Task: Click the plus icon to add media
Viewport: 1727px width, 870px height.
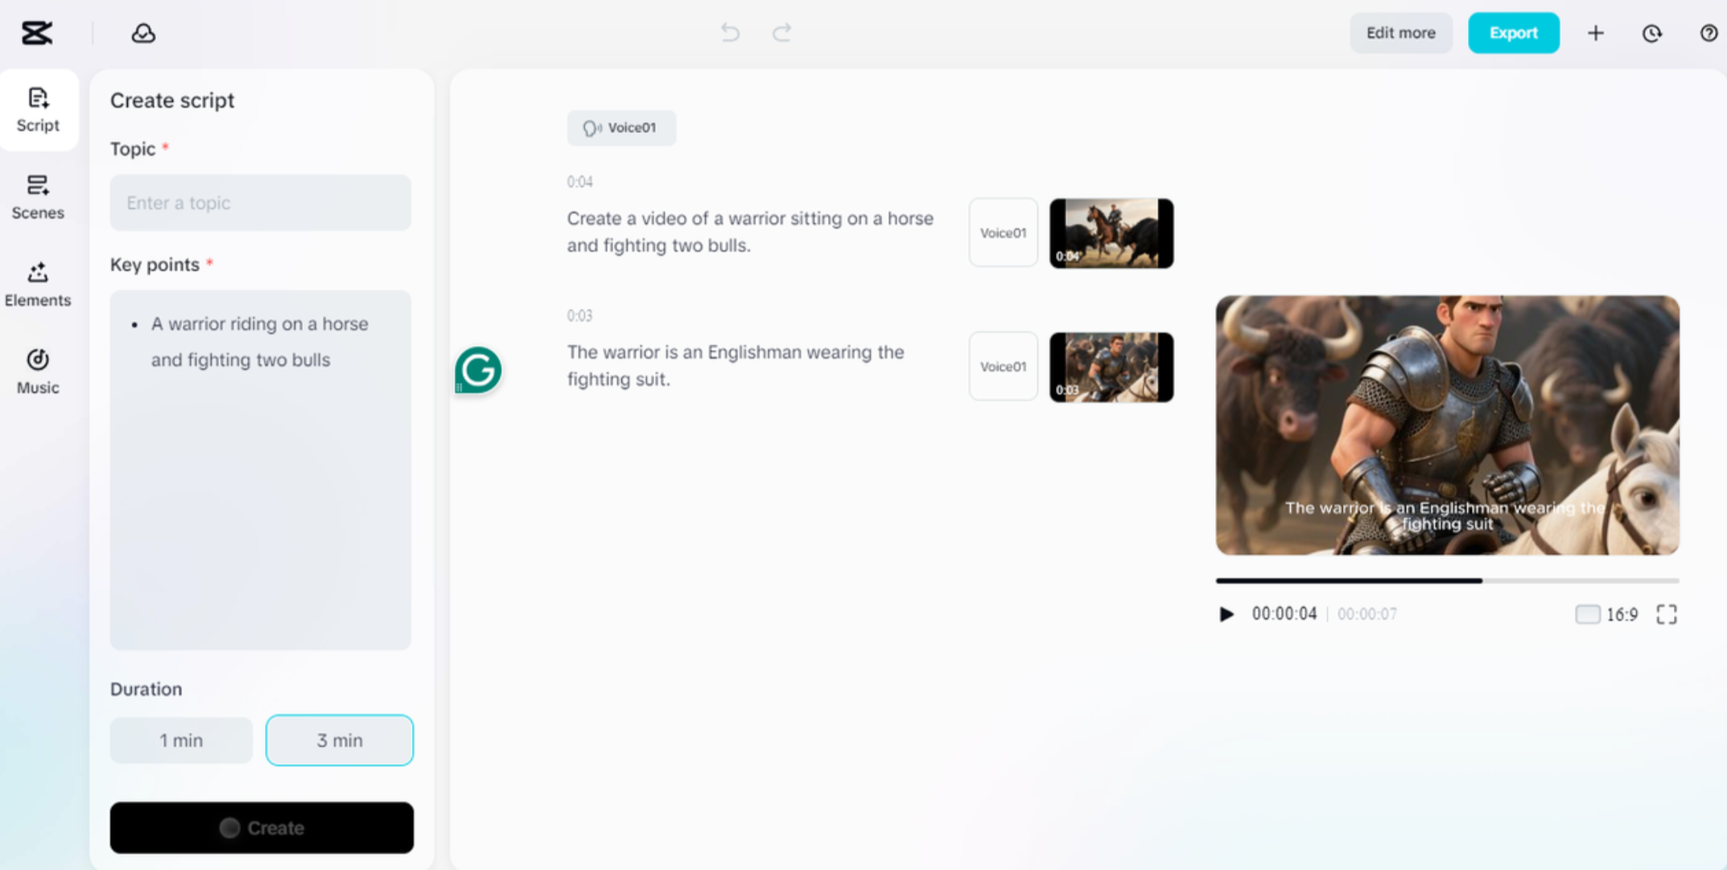Action: tap(1596, 33)
